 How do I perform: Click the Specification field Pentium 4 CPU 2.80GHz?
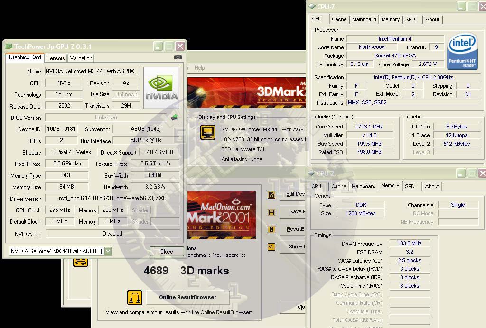coord(413,77)
